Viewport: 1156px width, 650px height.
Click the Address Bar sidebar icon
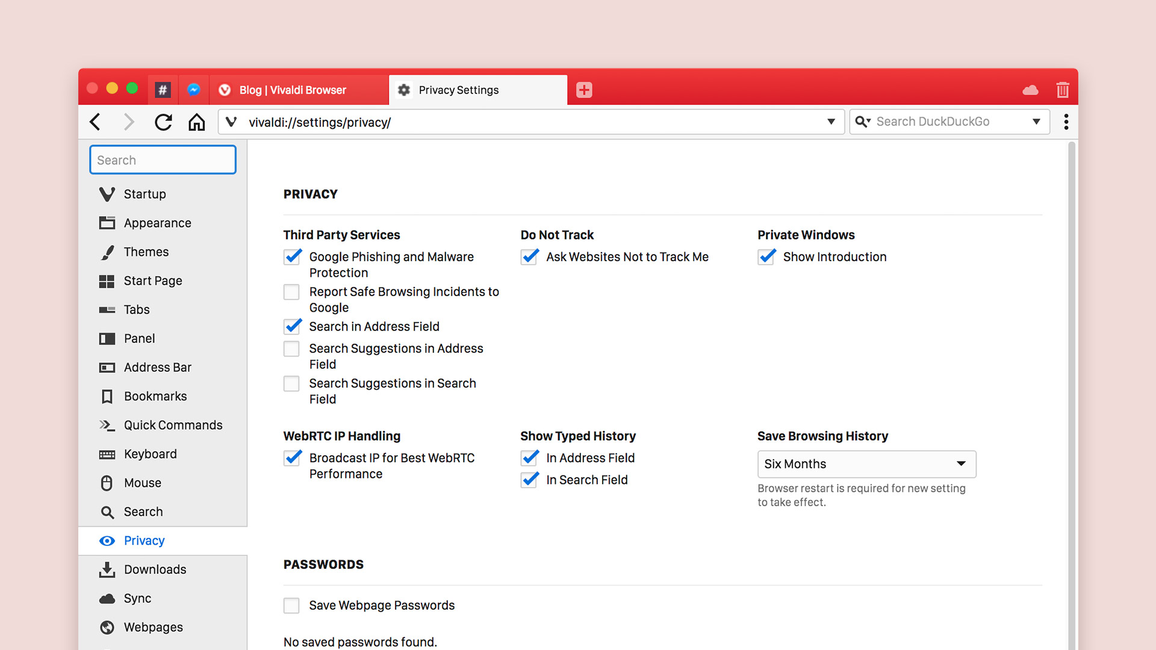pos(107,368)
